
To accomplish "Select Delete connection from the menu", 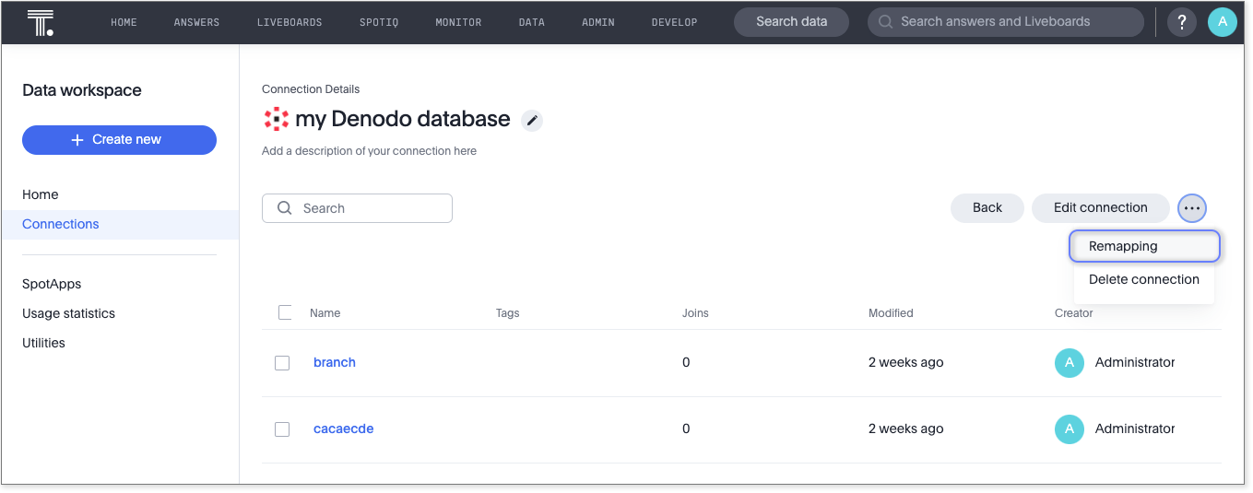I will tap(1143, 279).
